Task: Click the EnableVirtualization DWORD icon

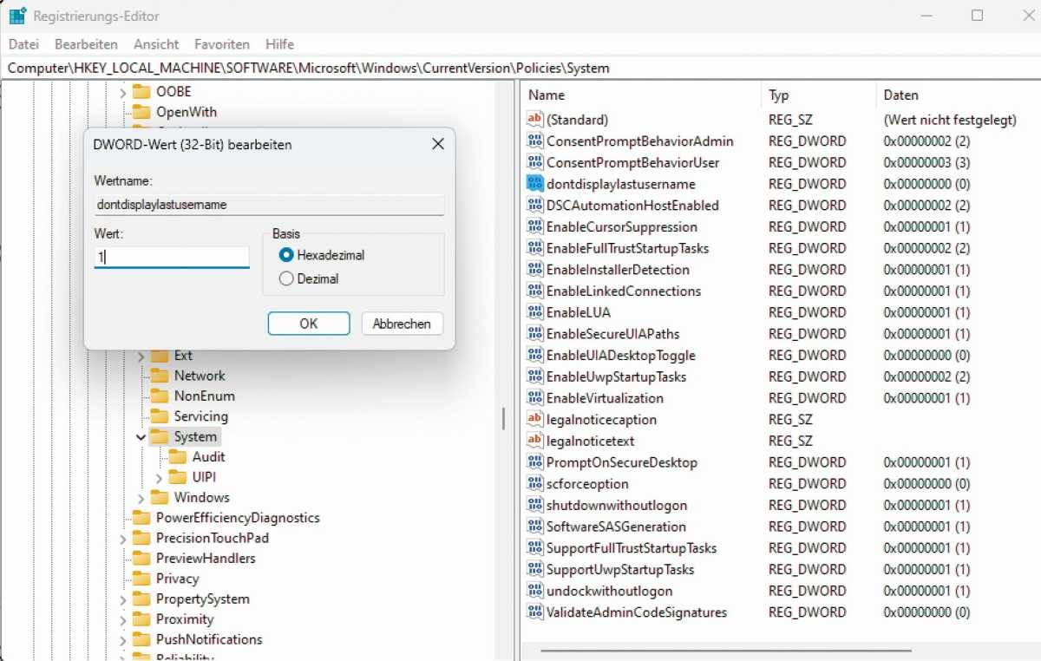Action: [534, 398]
